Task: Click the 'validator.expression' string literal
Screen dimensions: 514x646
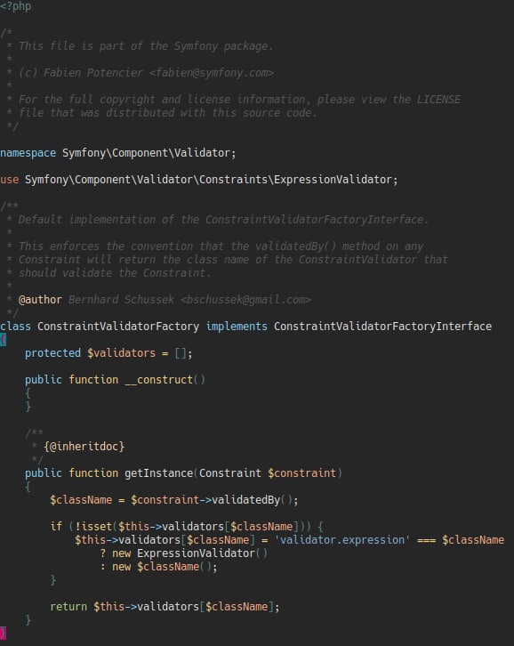Action: 342,540
